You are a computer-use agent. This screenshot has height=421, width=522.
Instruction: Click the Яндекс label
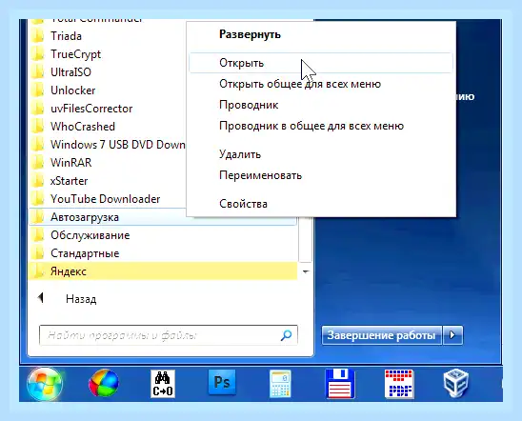(x=69, y=271)
